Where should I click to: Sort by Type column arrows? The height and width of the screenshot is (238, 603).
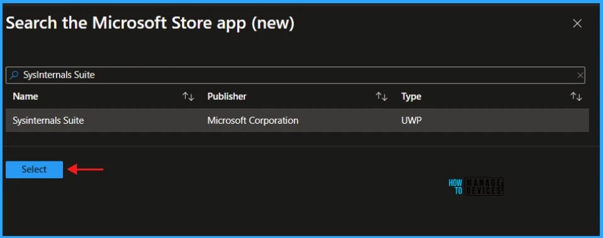pyautogui.click(x=576, y=97)
